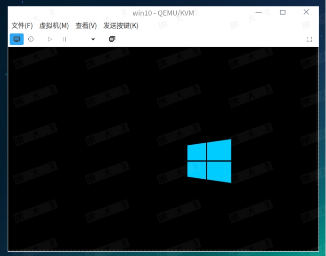Open the VM snapshots manager icon
Screen dimensions: 326x256
112,39
